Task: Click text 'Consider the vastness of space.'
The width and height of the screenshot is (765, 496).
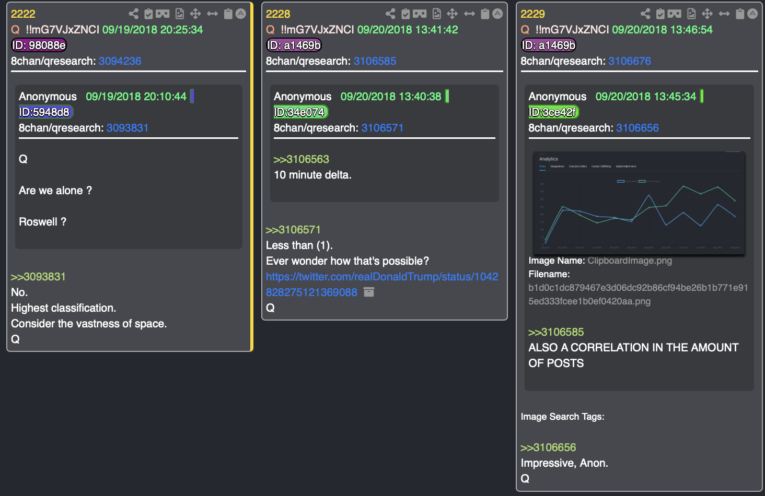Action: 89,324
